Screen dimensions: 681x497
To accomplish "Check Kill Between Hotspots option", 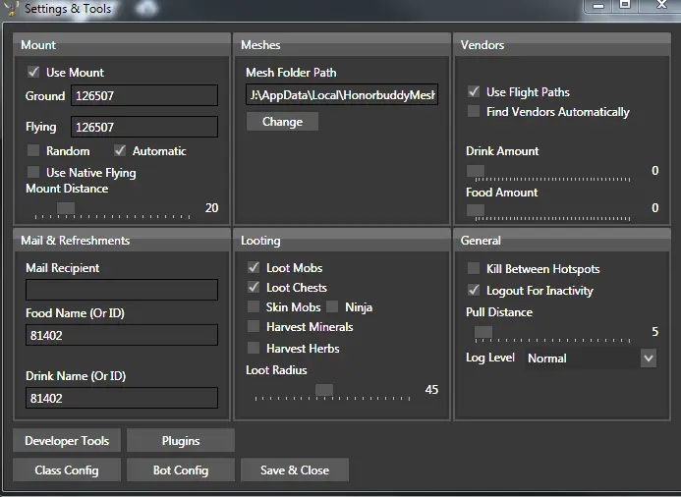I will click(x=474, y=269).
